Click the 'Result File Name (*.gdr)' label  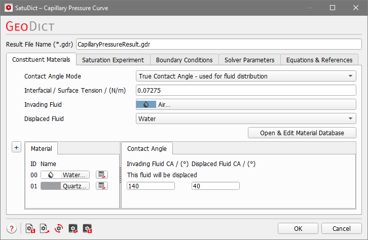pyautogui.click(x=40, y=44)
